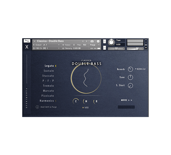Open the MORE >> page
This screenshot has height=155, width=171.
127,100
